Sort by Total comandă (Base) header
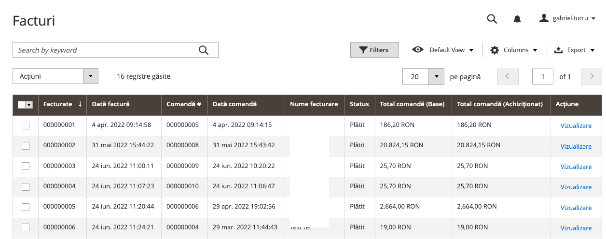 (413, 104)
